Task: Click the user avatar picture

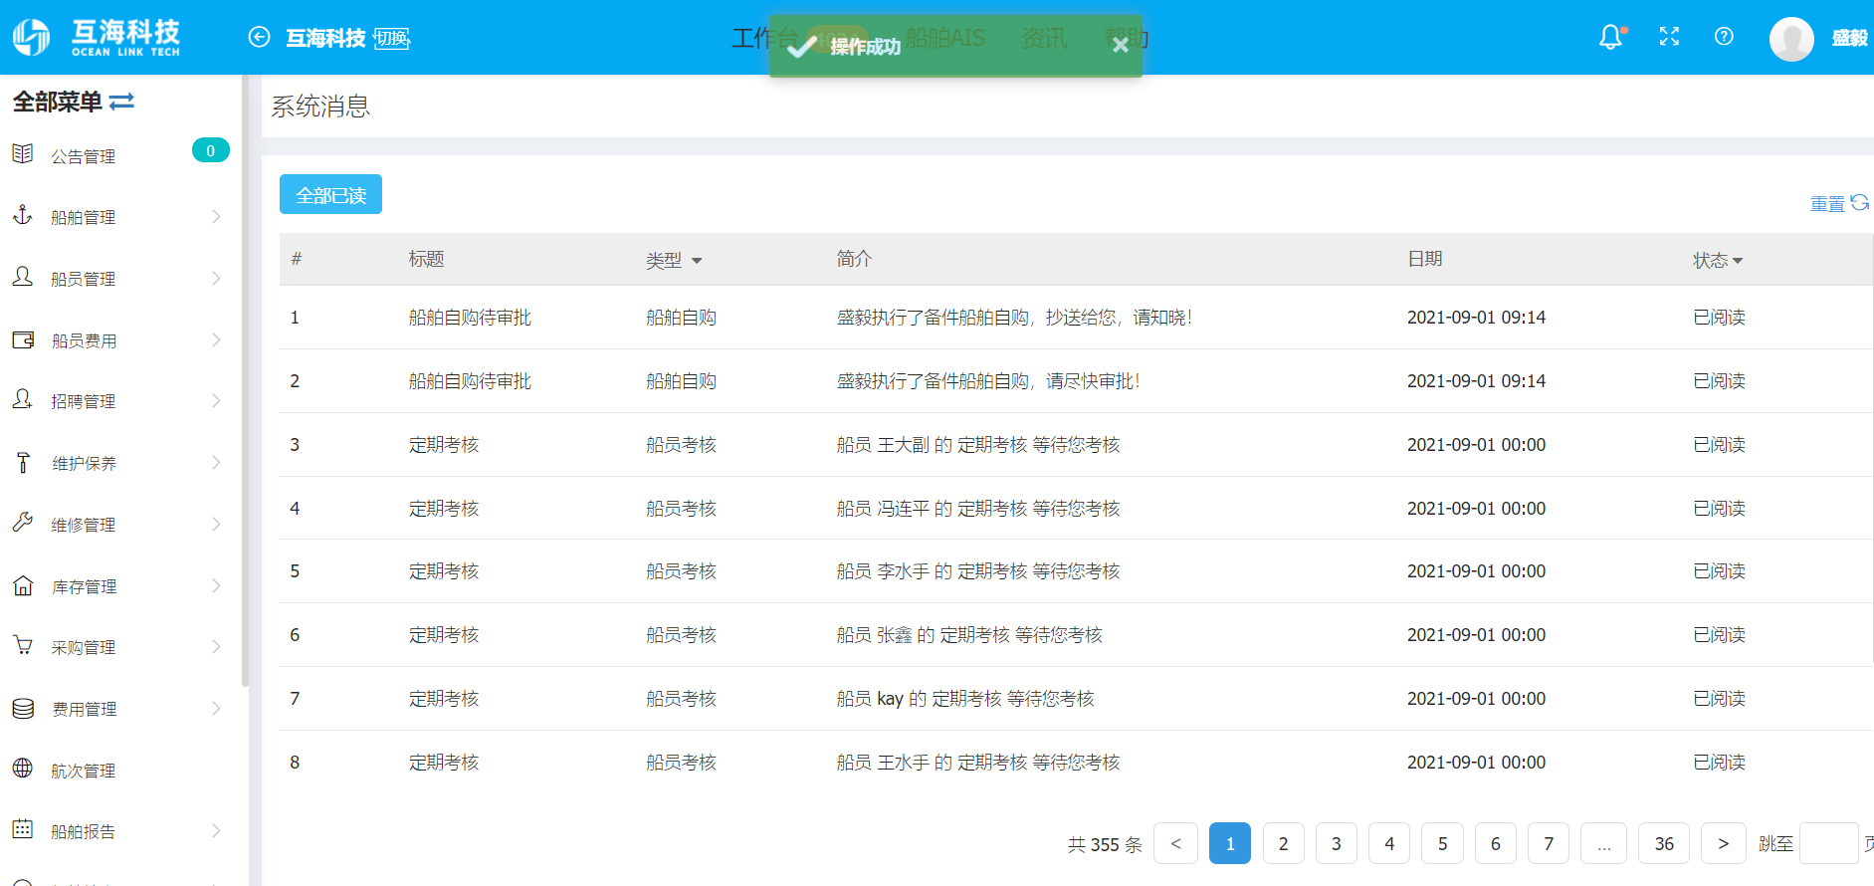Action: pos(1791,39)
